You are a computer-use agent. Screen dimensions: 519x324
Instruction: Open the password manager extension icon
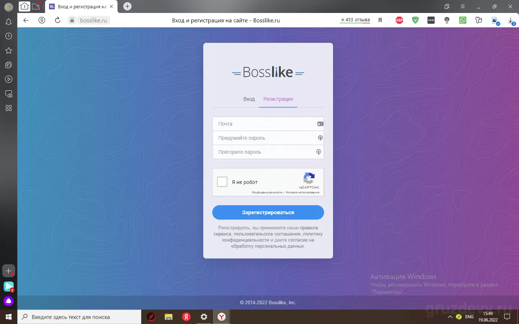coord(431,20)
